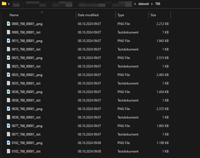This screenshot has width=200, height=158.
Task: Click the yellow folder icon in address bar
Action: click(4, 4)
